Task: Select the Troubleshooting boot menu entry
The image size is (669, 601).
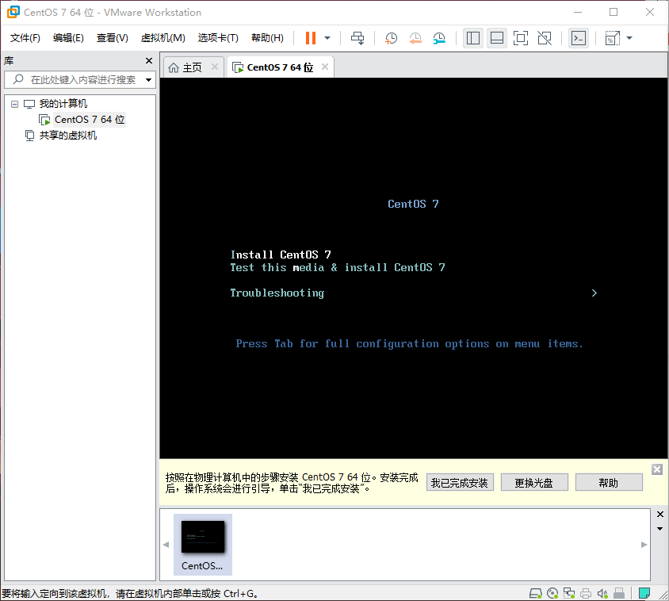Action: [277, 293]
